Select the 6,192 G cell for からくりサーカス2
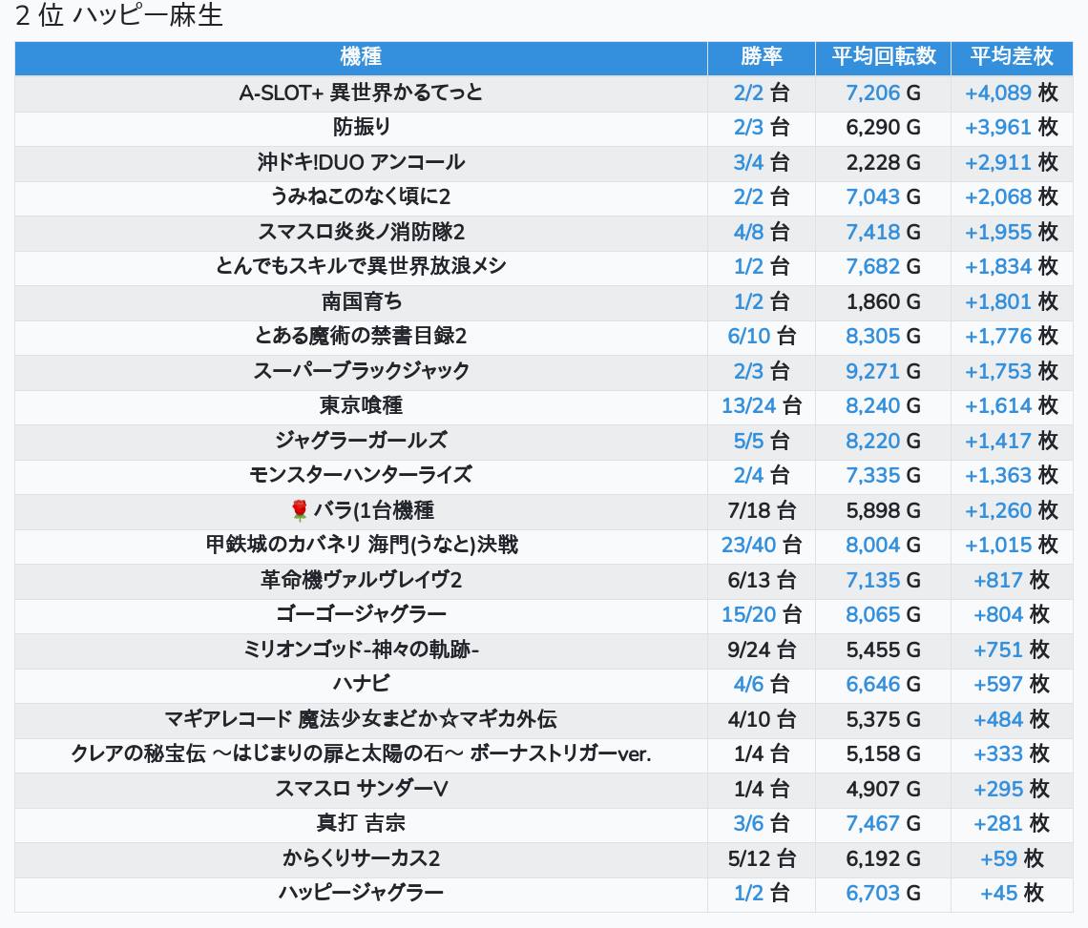1088x928 pixels. pos(884,859)
